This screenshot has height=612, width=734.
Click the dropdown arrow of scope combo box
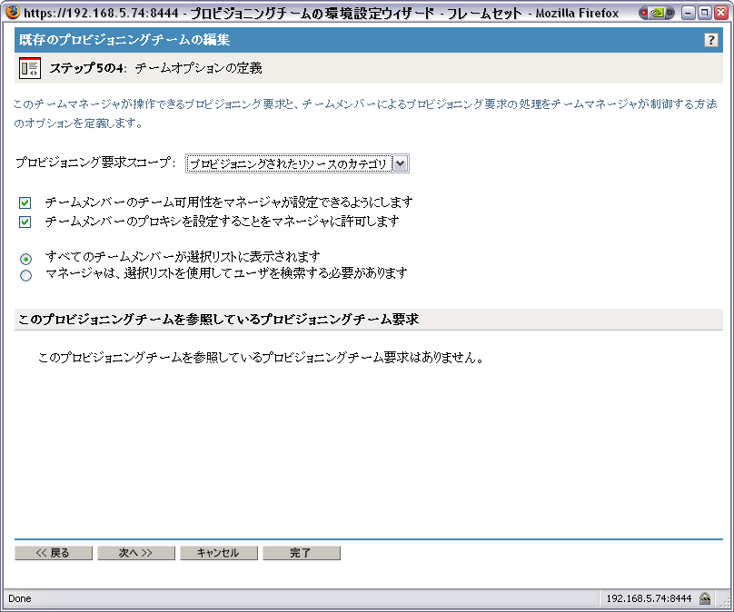[x=400, y=163]
